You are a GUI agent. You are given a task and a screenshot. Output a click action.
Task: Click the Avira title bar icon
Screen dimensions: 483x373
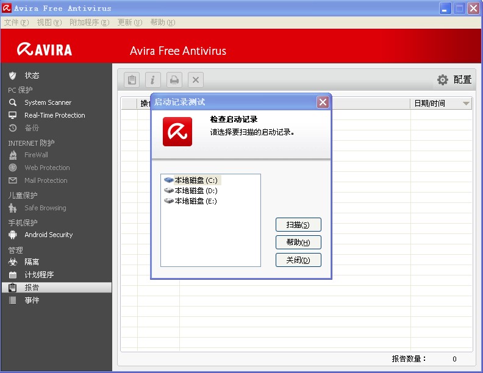pos(7,8)
